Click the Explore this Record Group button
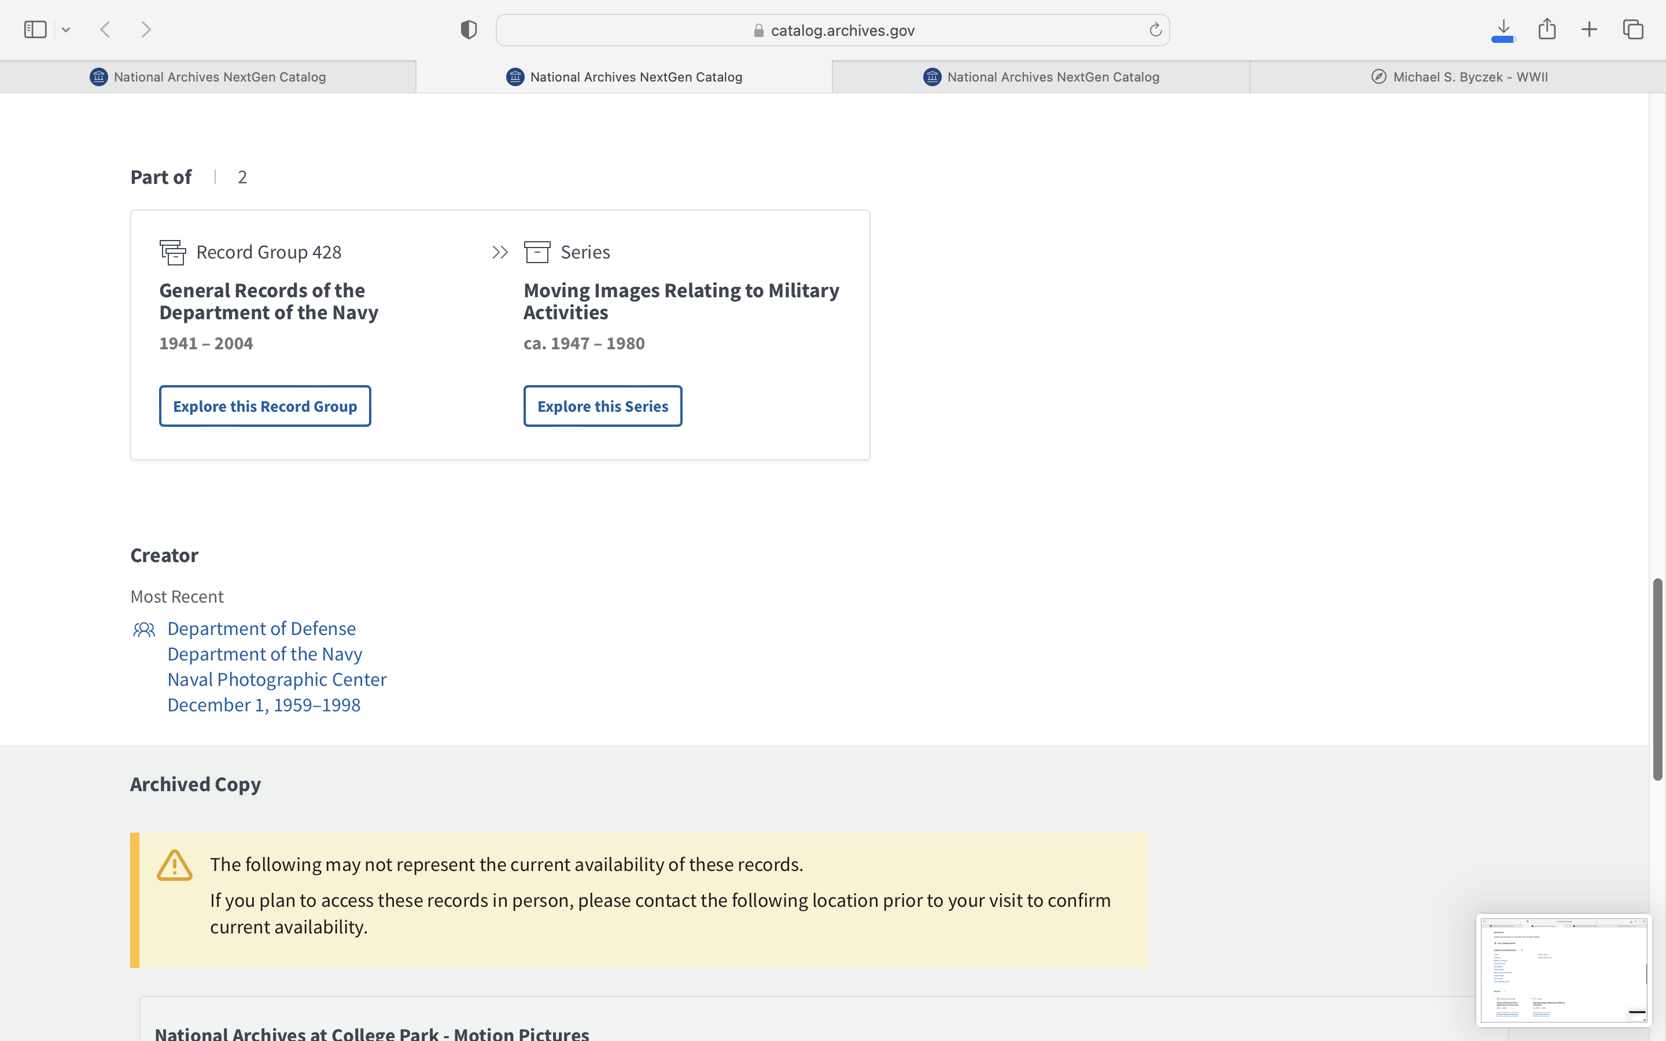1666x1041 pixels. click(x=265, y=406)
